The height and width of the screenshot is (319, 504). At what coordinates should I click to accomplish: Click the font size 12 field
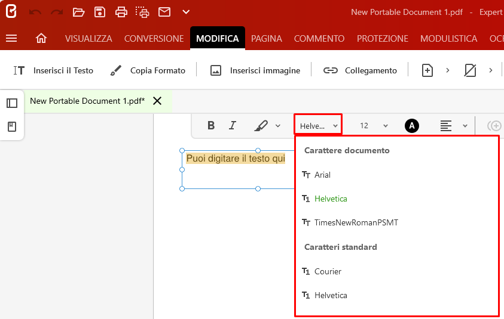(364, 126)
